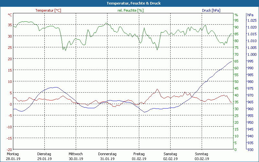The height and width of the screenshot is (162, 259).
Task: Click the Temperatur [°C] legend label
Action: 48,10
